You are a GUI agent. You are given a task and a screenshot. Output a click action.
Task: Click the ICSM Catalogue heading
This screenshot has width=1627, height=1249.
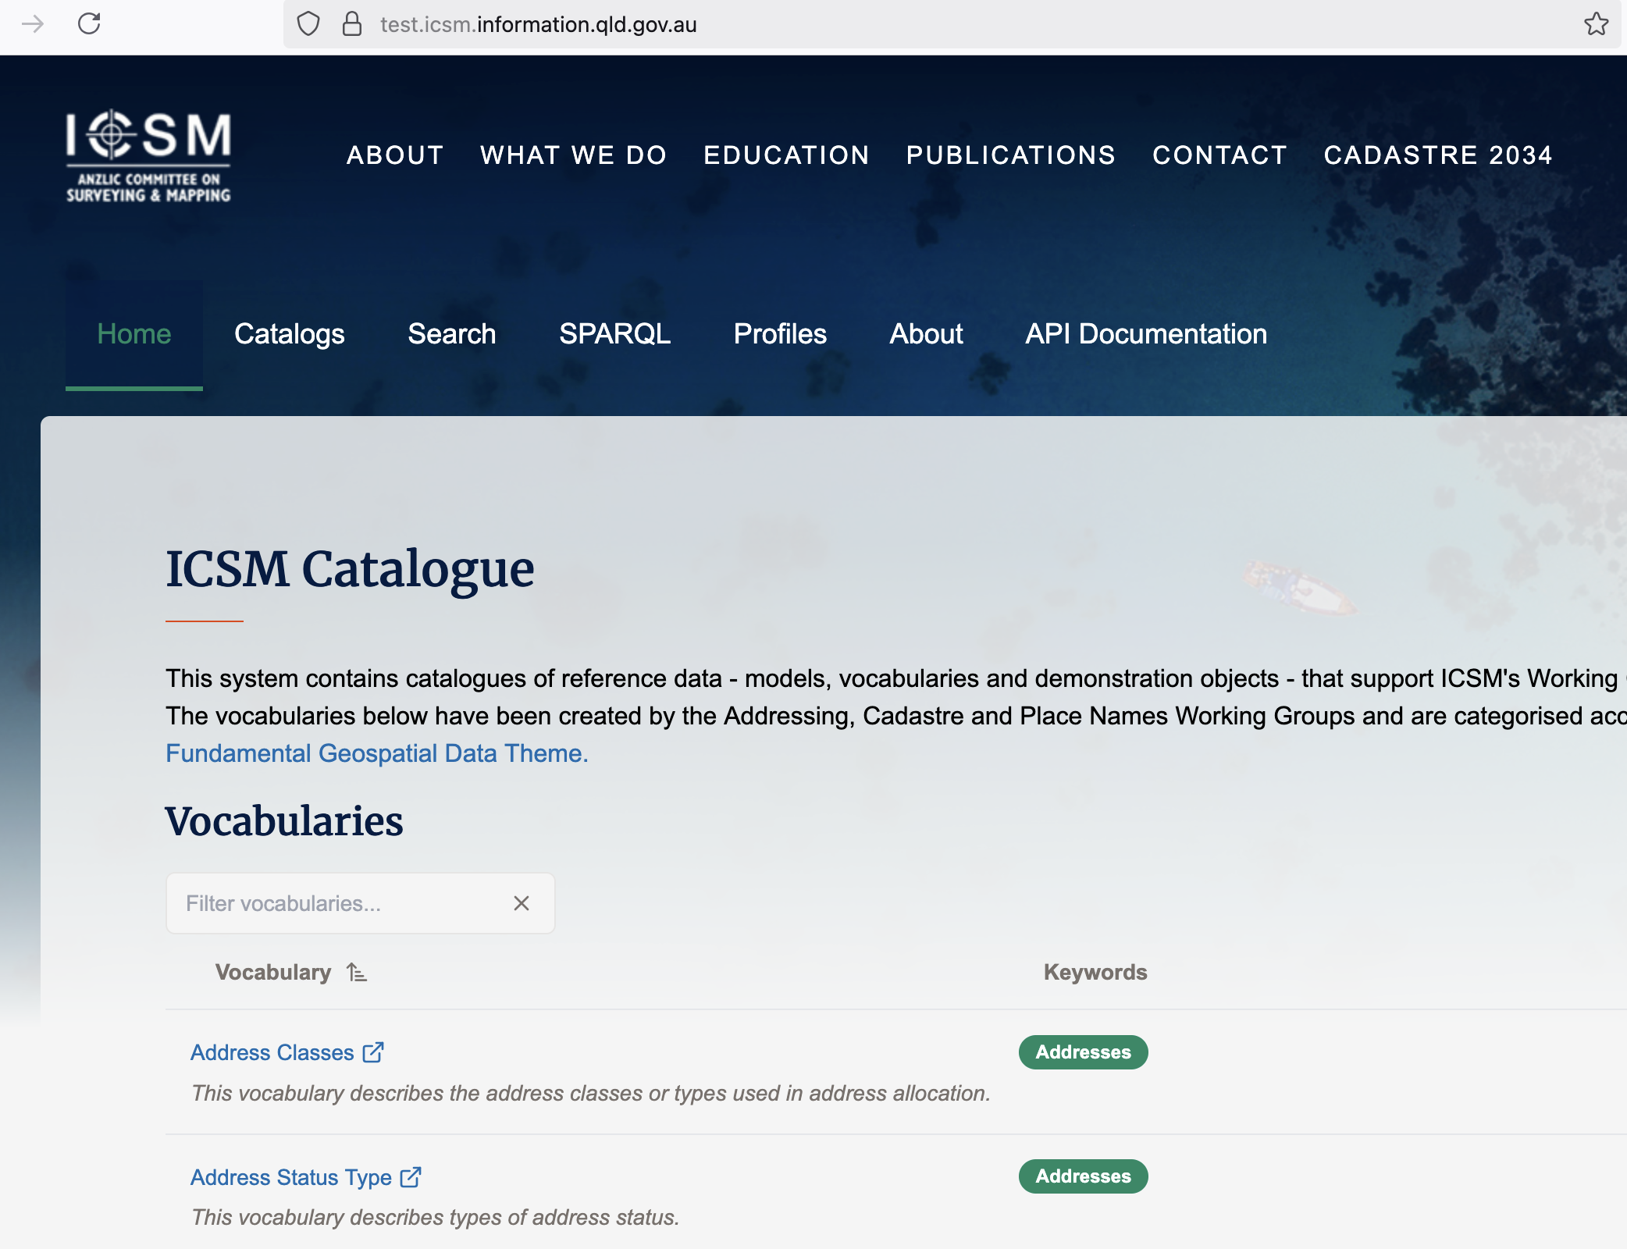(350, 569)
